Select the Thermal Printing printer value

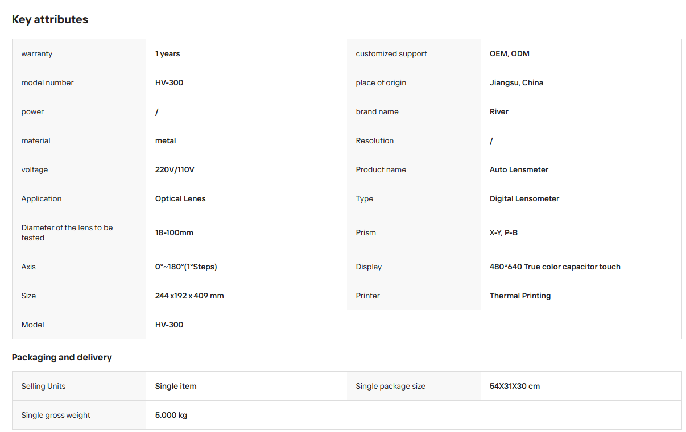coord(520,296)
